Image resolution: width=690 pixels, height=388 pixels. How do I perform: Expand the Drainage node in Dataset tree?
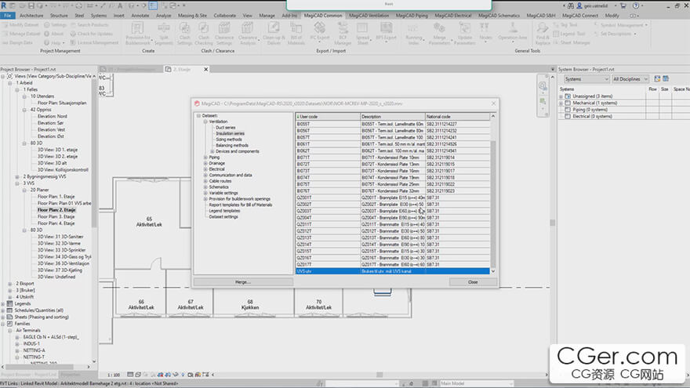pyautogui.click(x=205, y=163)
